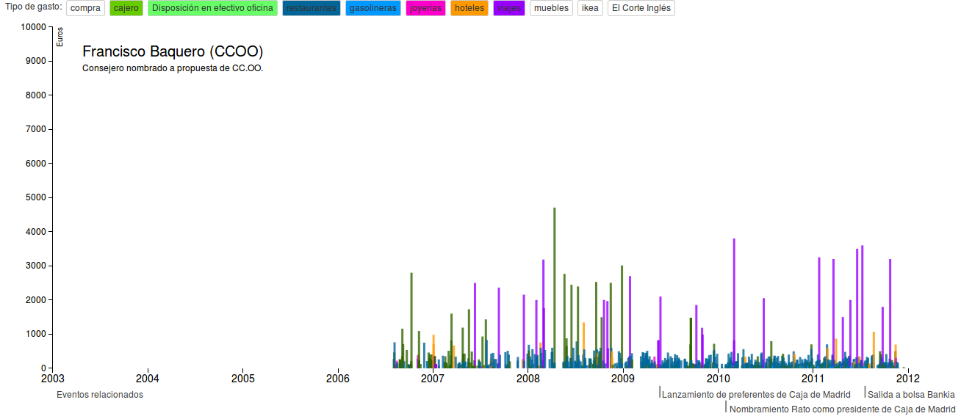Click the pink 'joyerías' filter swatch

coord(425,9)
